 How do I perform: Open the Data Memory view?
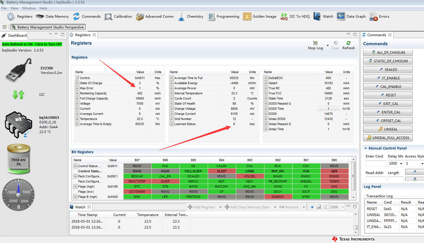click(x=52, y=16)
